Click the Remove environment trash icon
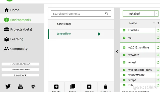The width and height of the screenshot is (160, 92). click(x=105, y=87)
